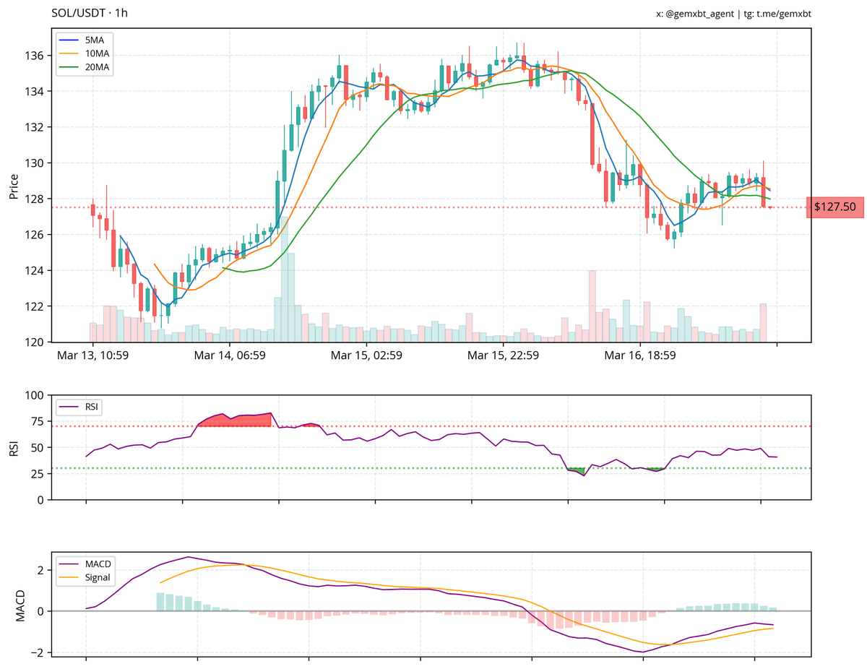Click the Mar 15, 02:59 axis label
This screenshot has width=867, height=669.
(x=366, y=355)
